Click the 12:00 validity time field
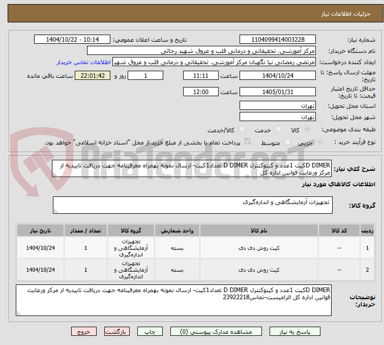 pyautogui.click(x=200, y=92)
